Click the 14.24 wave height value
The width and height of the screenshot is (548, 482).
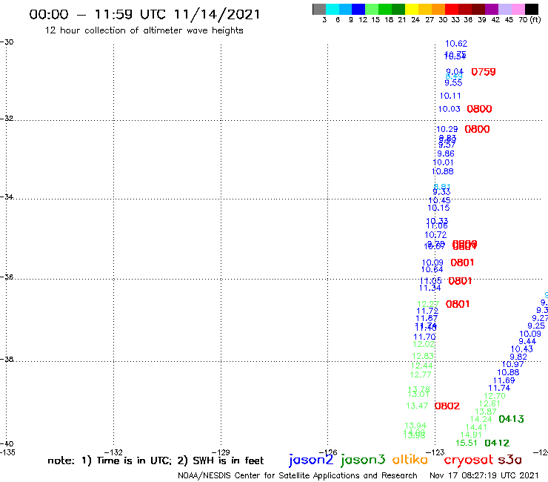[481, 420]
